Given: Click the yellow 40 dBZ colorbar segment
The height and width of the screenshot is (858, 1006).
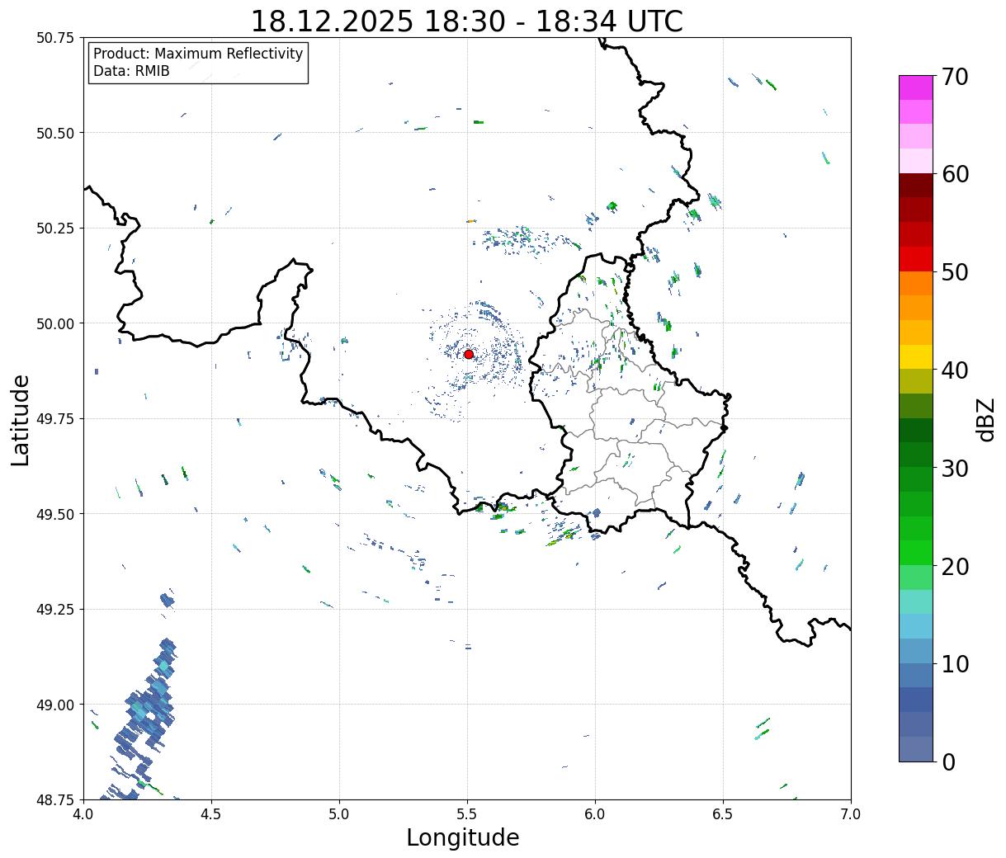Looking at the screenshot, I should point(916,356).
